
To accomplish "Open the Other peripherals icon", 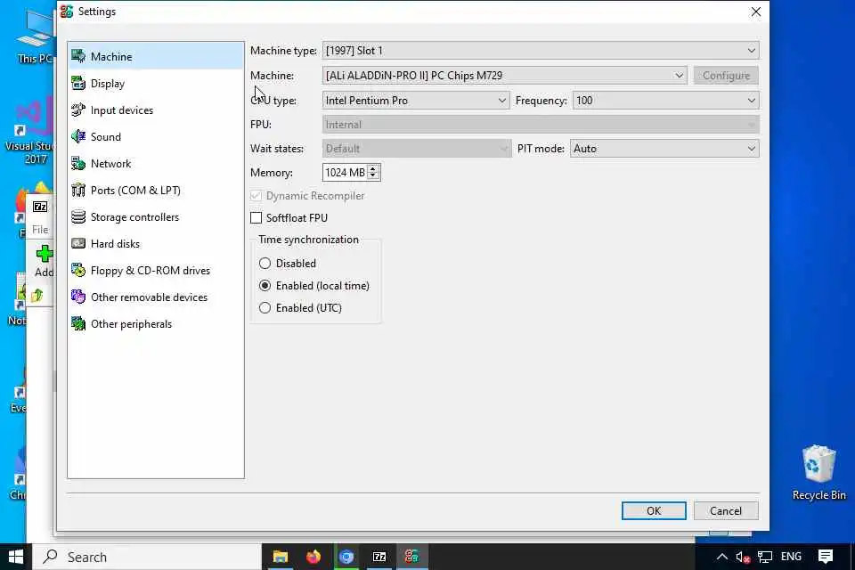I will pos(78,323).
